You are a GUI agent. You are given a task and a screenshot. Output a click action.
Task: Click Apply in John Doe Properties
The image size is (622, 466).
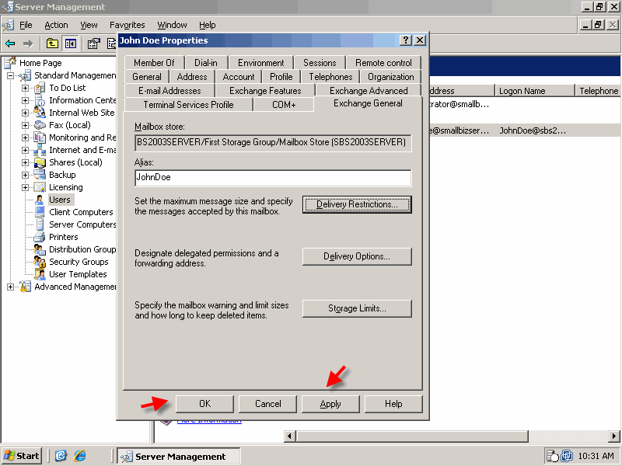[x=330, y=404]
